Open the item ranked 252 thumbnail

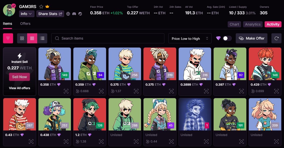tap(55, 114)
